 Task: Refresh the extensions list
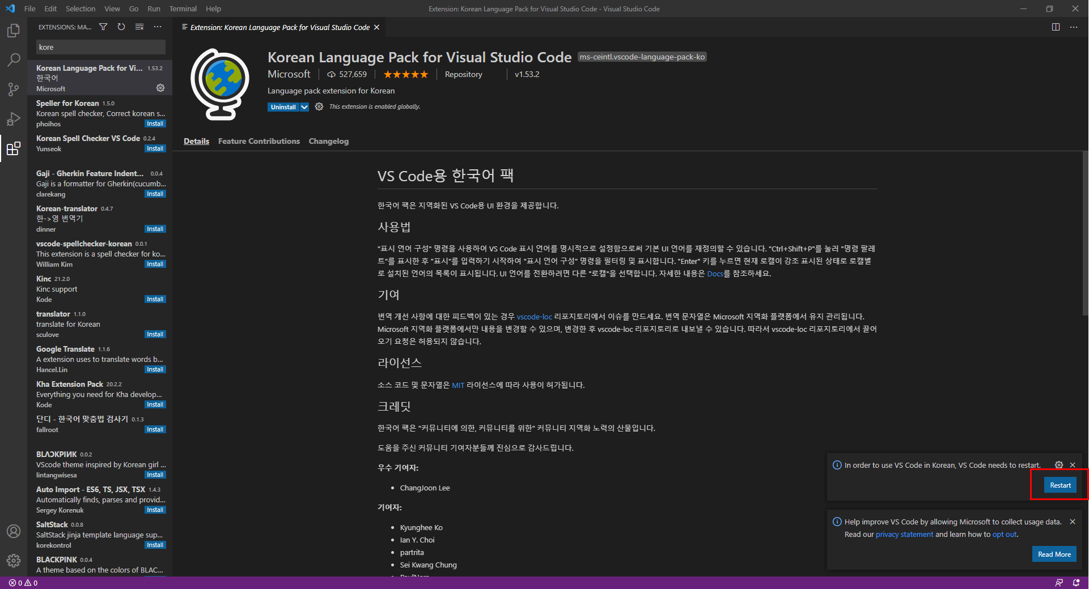(x=121, y=27)
